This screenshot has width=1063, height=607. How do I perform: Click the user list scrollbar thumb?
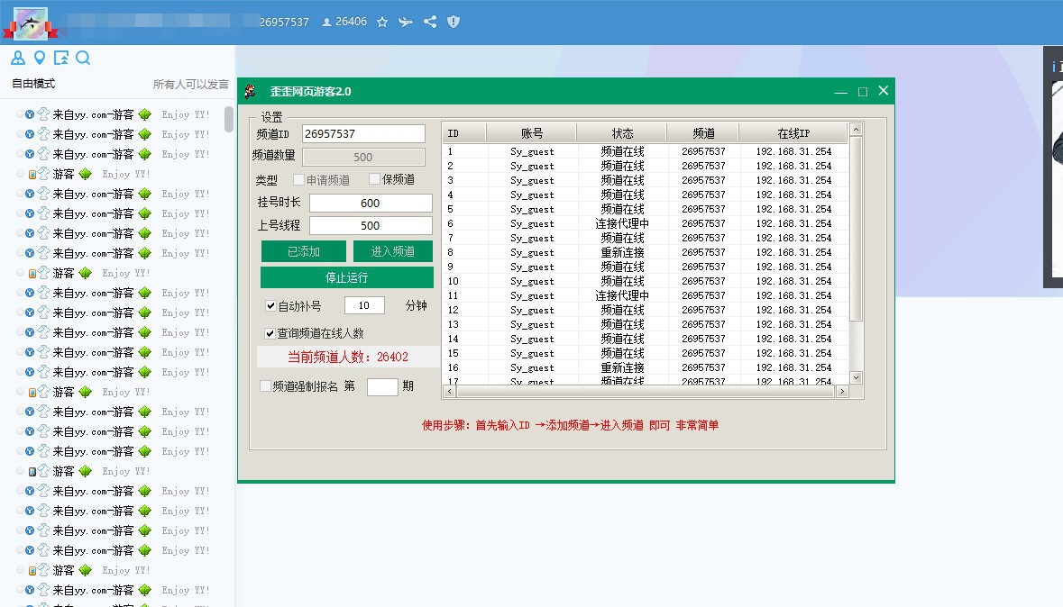(x=229, y=119)
